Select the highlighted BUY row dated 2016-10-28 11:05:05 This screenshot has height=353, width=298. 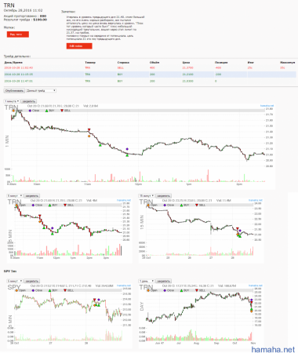151,75
